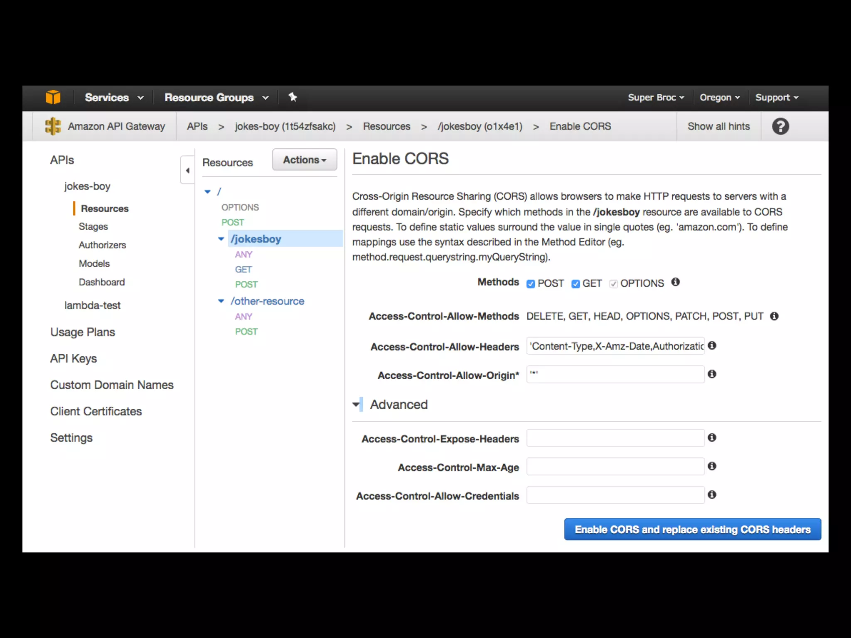Click the info icon for Access-Control-Allow-Credentials
The image size is (851, 638).
click(x=712, y=495)
